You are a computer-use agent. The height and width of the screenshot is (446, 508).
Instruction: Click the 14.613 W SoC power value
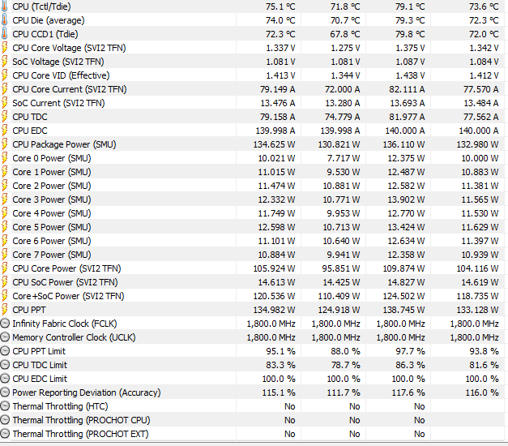pos(276,282)
